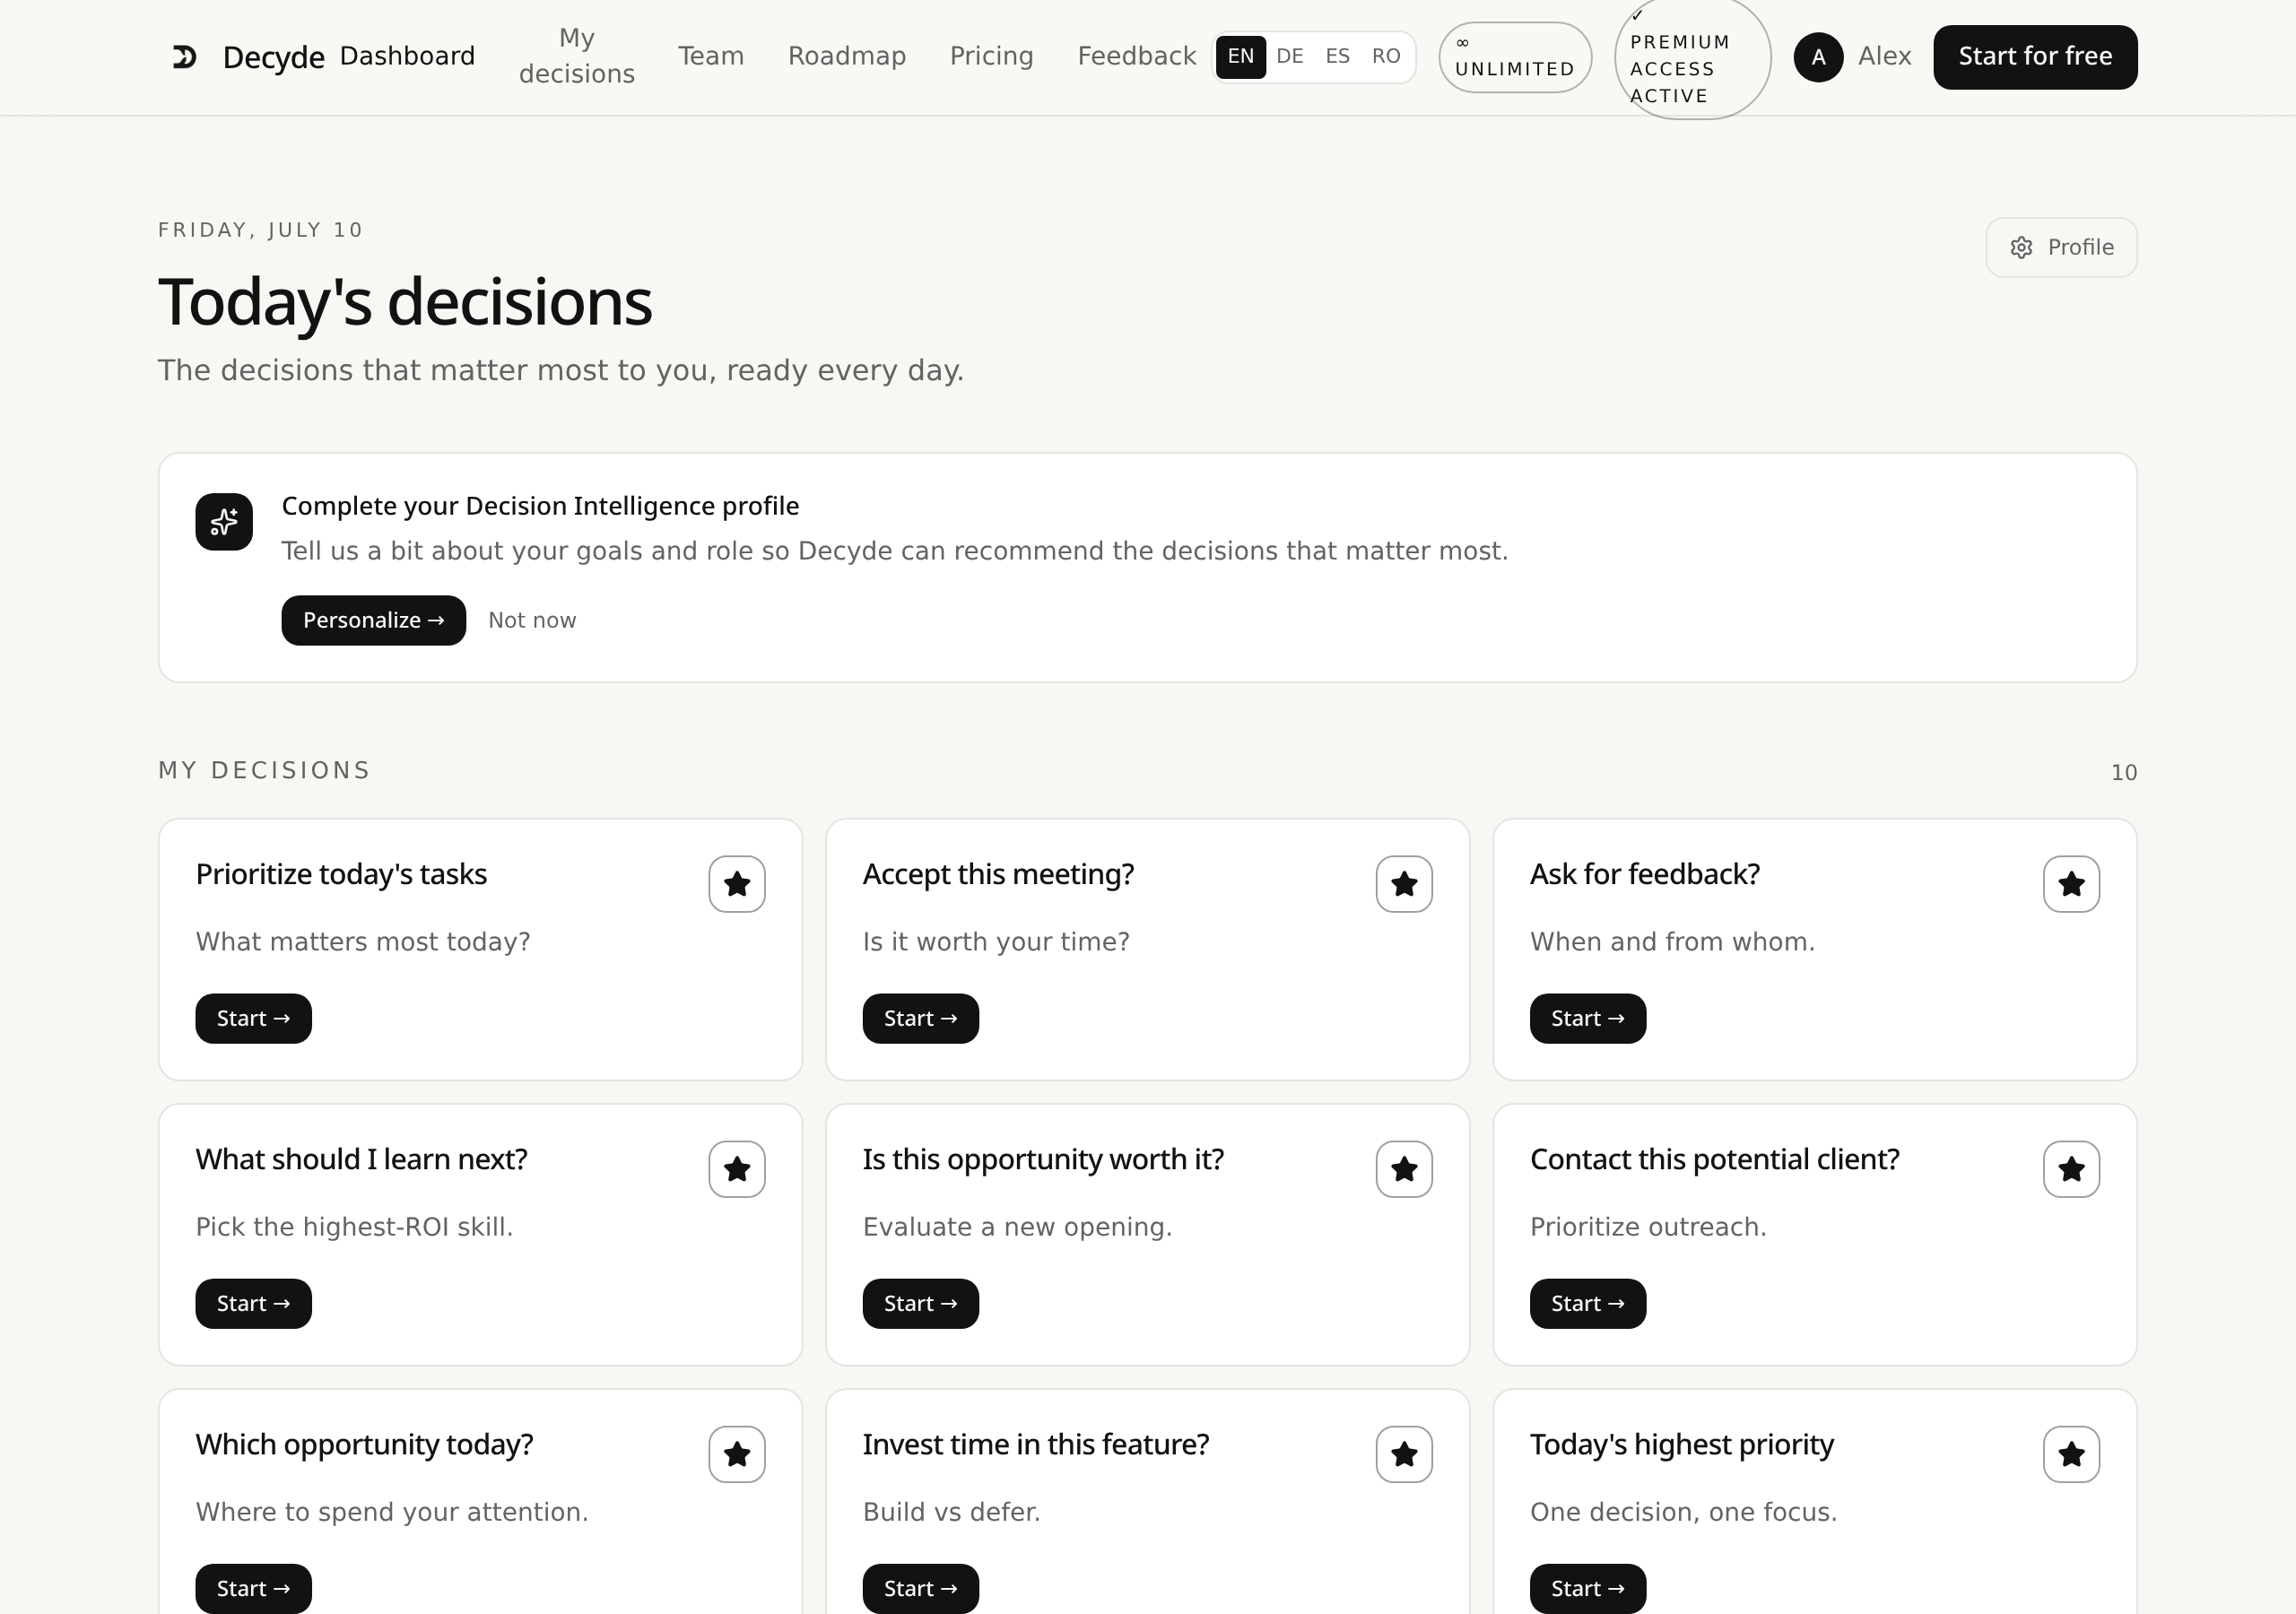Click the Decyde brand name
This screenshot has width=2296, height=1614.
click(273, 57)
